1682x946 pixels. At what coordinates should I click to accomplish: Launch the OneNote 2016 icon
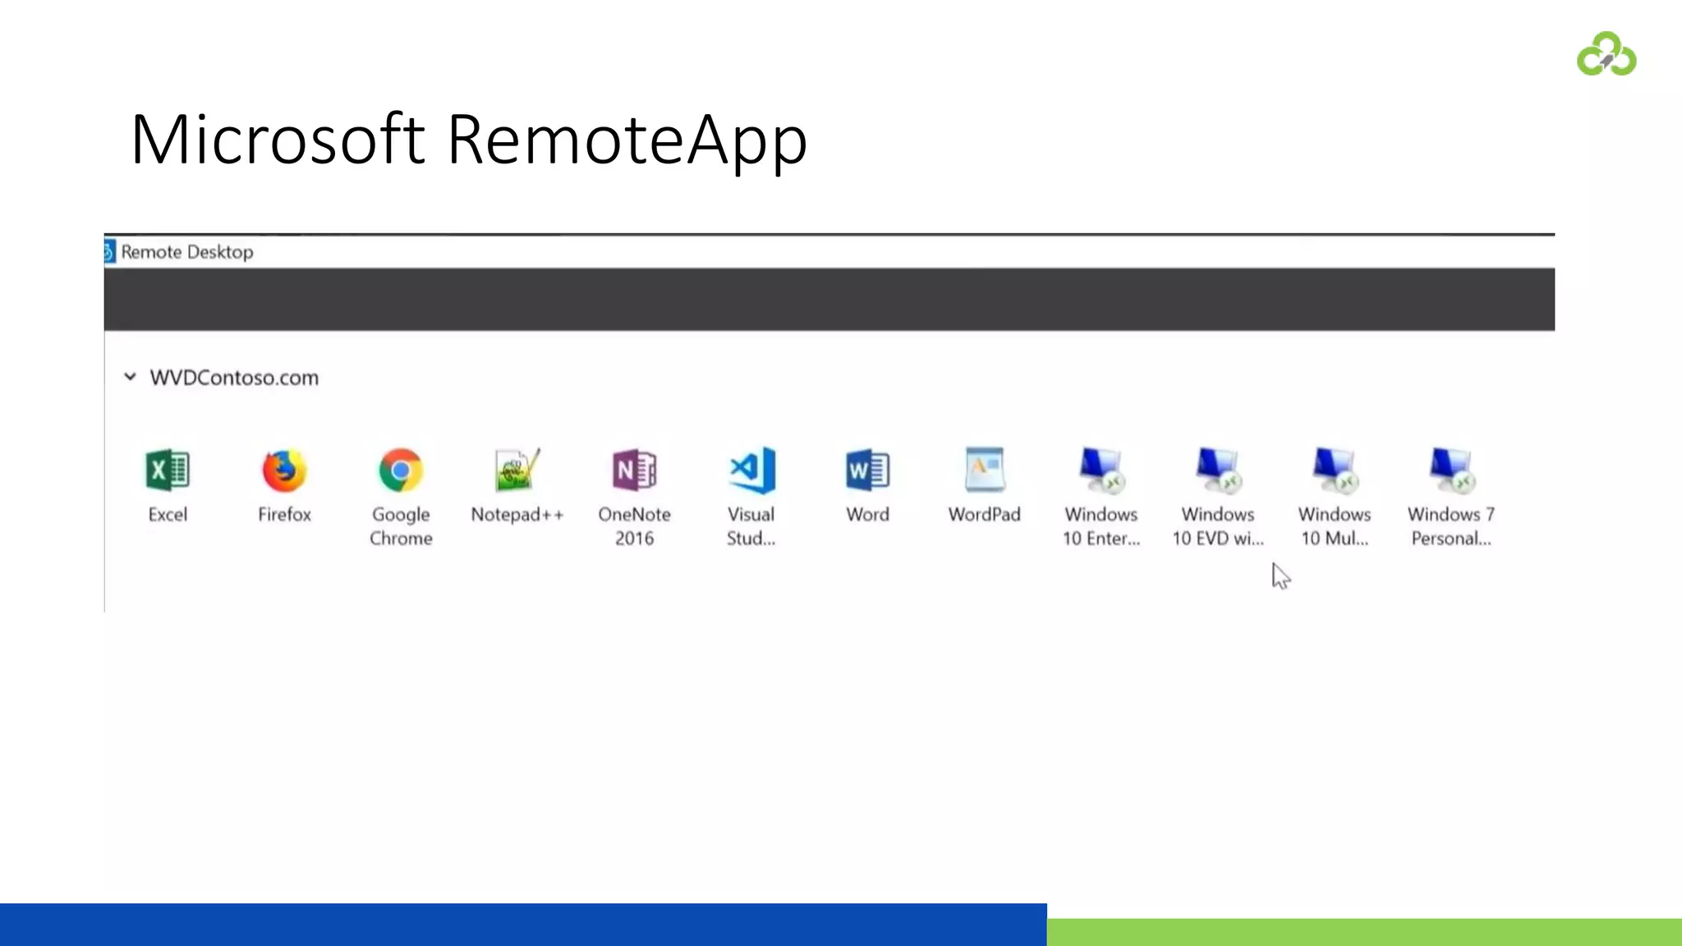(634, 471)
